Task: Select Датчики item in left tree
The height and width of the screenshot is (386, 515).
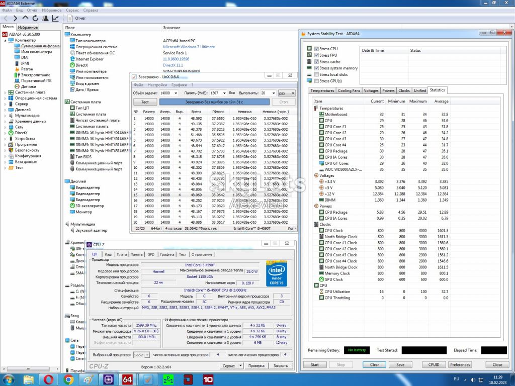Action: (x=29, y=86)
